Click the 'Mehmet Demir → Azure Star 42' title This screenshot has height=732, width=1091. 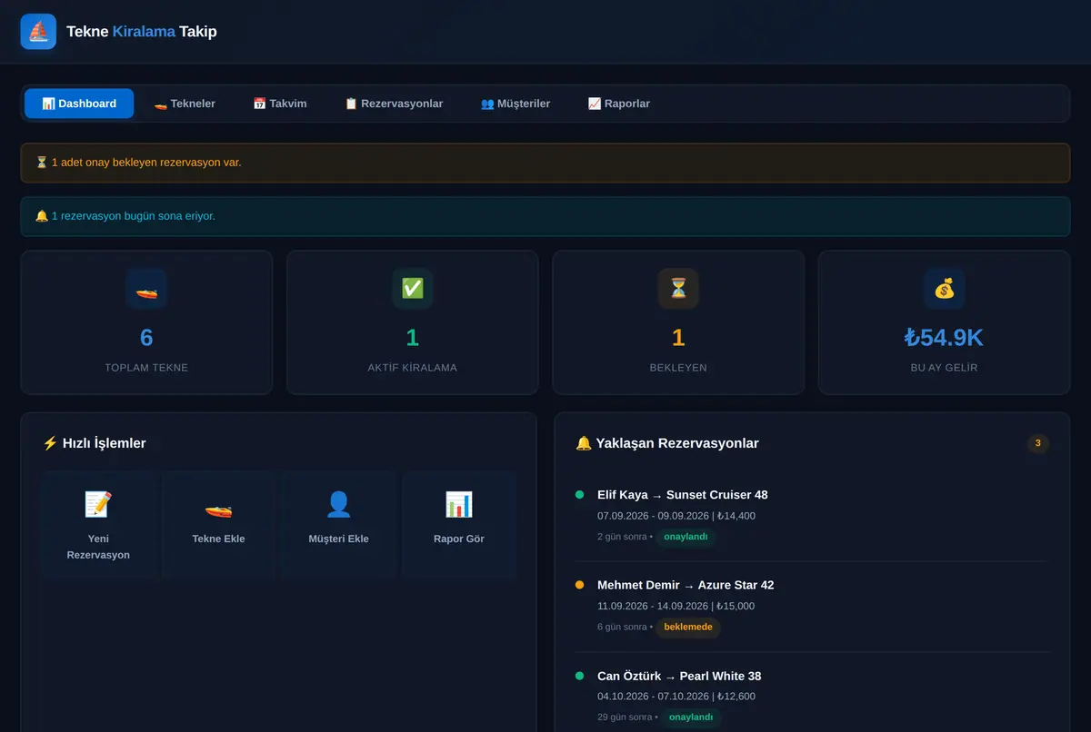tap(686, 585)
